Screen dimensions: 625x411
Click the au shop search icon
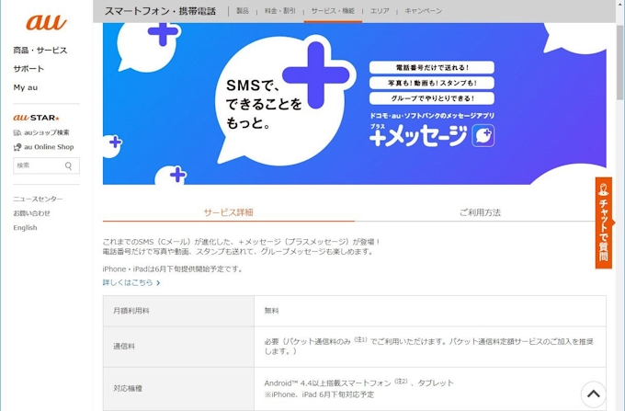17,132
